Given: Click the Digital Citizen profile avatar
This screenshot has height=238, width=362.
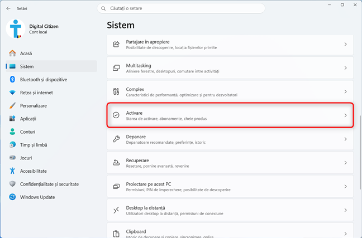Looking at the screenshot, I should pos(16,29).
